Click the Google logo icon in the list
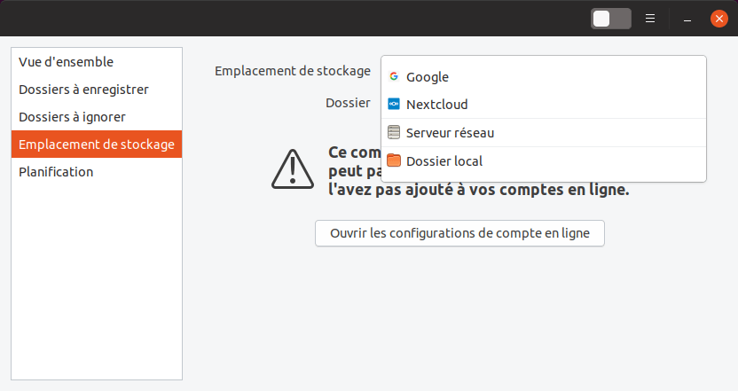Image resolution: width=738 pixels, height=391 pixels. 394,77
